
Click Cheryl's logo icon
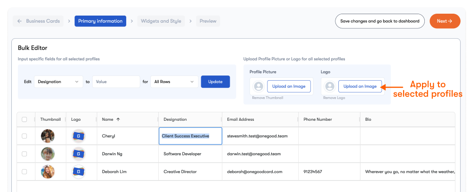(78, 136)
